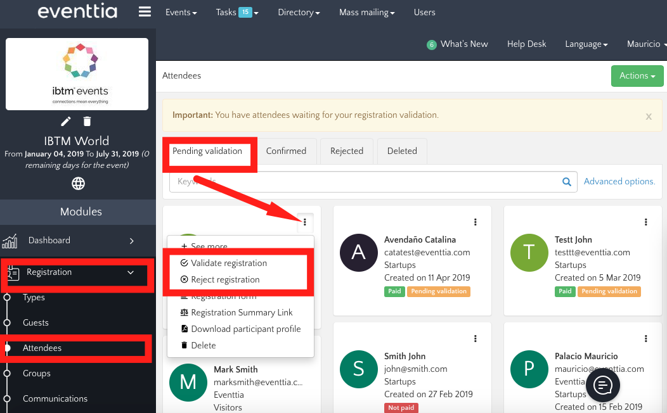Image resolution: width=667 pixels, height=413 pixels.
Task: Click the pencil edit event icon
Action: coord(66,121)
